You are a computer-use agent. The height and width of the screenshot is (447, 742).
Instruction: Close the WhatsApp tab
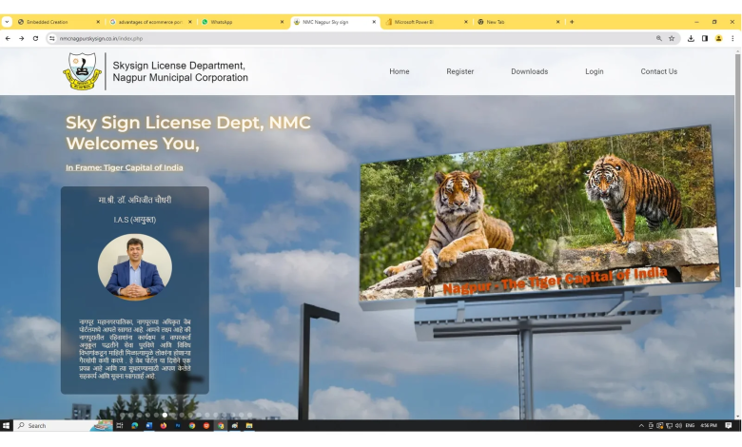[282, 22]
